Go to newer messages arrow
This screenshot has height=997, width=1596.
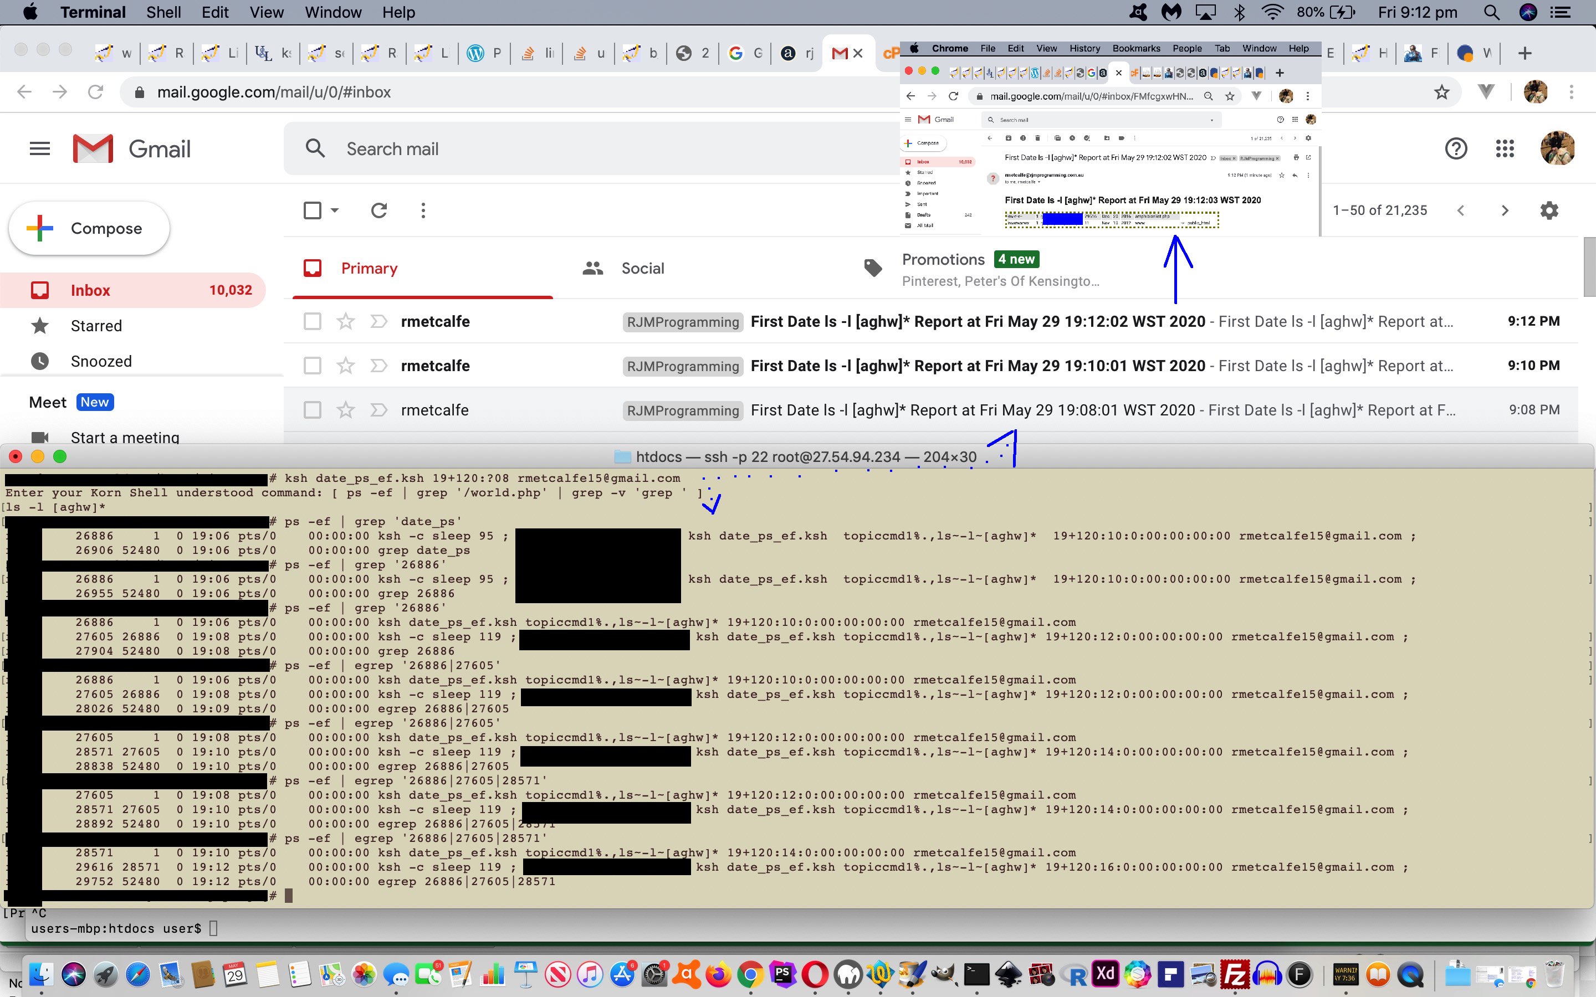pos(1461,210)
